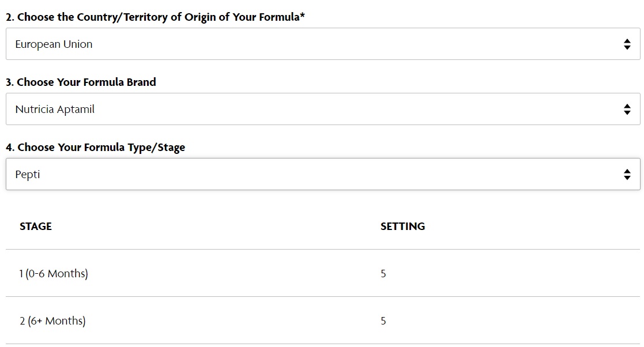Screen dimensions: 644x347
Task: Click setting value 5 for stage 1
Action: point(383,273)
